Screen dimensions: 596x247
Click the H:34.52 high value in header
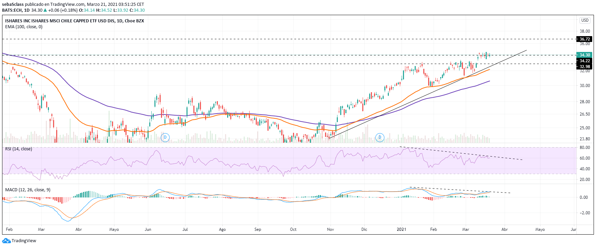pos(104,10)
